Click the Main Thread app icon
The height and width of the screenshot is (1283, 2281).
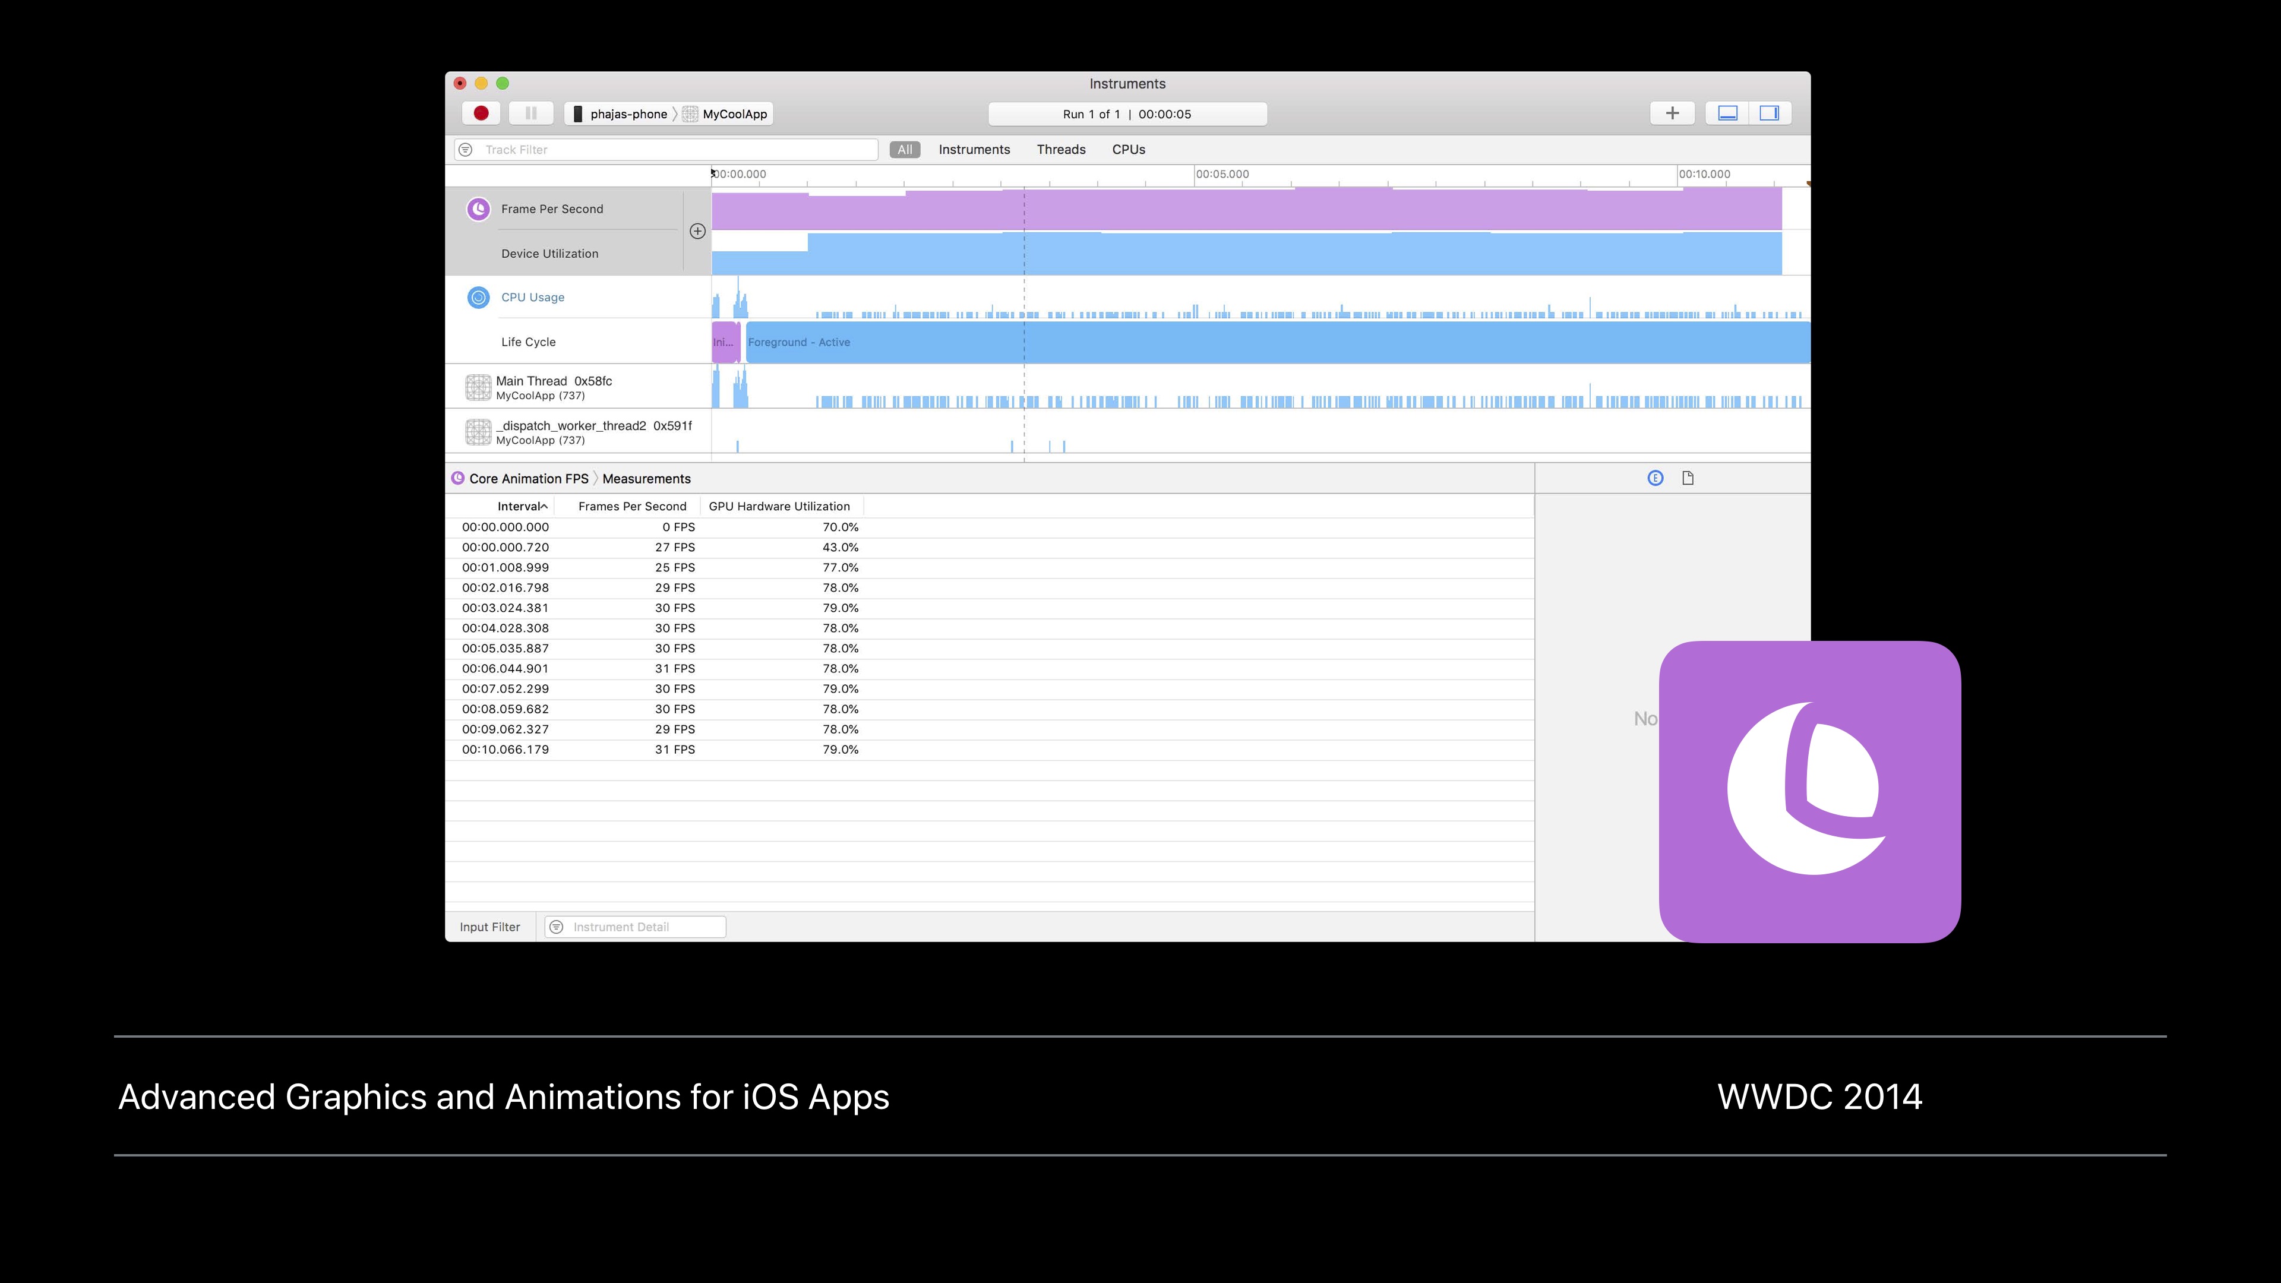pos(478,387)
